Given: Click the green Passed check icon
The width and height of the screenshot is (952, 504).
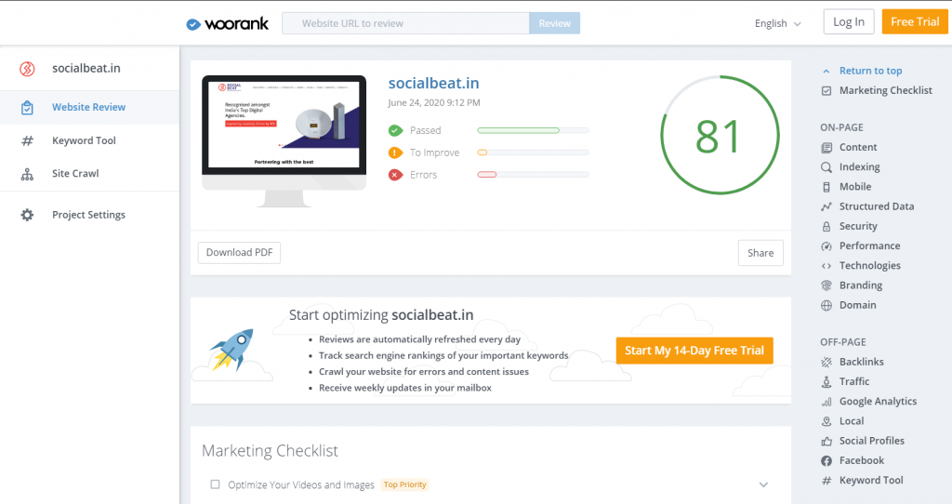Looking at the screenshot, I should click(395, 130).
